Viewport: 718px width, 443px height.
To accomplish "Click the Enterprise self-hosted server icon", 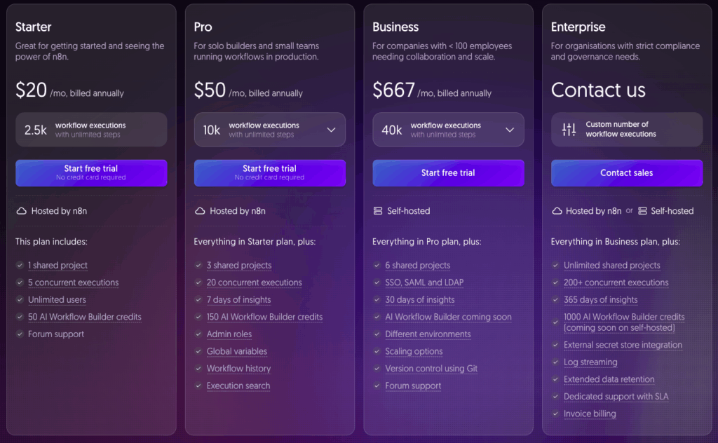I will click(x=642, y=211).
